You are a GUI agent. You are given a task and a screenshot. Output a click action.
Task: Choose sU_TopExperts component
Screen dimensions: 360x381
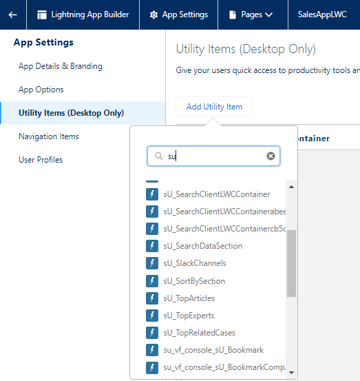(x=189, y=316)
